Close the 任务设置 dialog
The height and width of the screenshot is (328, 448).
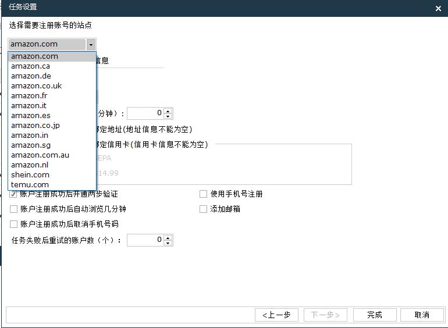click(438, 9)
